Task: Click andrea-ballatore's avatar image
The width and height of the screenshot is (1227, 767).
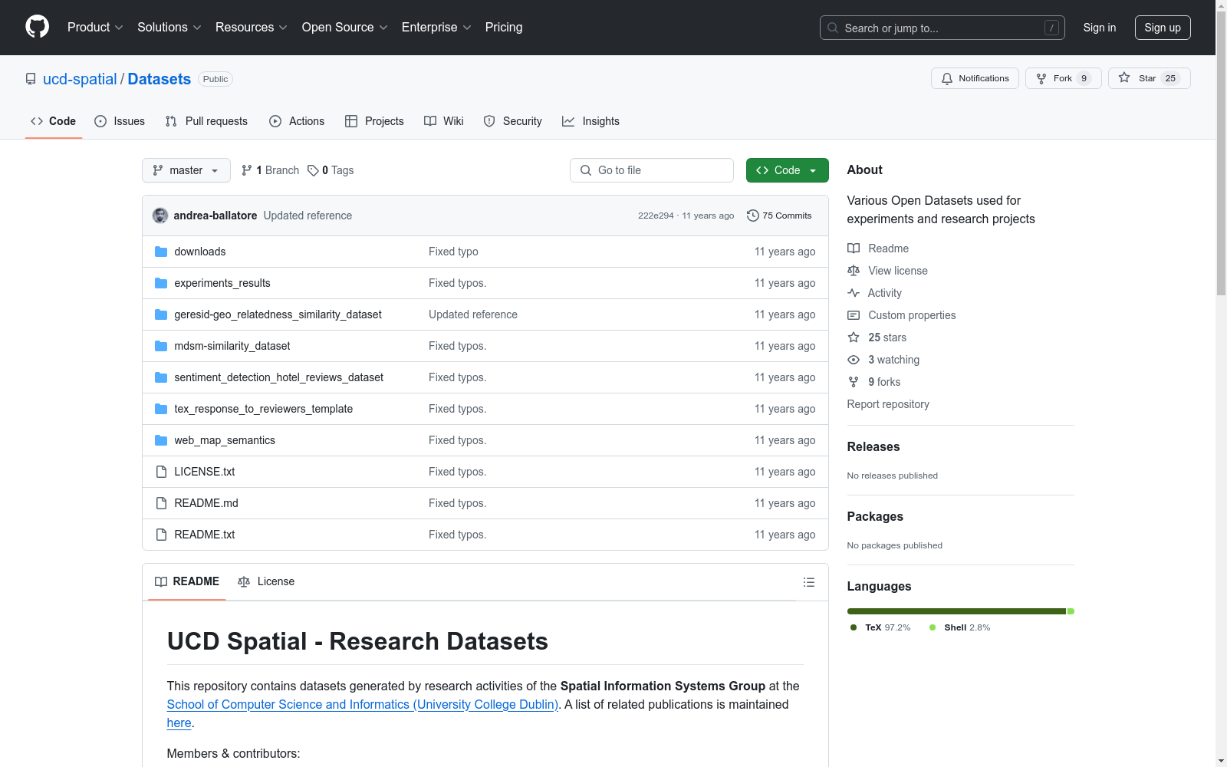Action: [160, 216]
